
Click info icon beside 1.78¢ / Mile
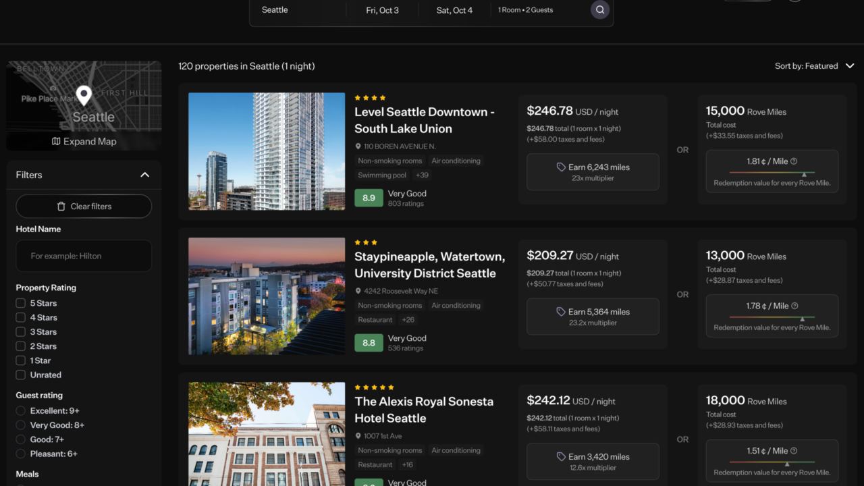[x=794, y=306]
